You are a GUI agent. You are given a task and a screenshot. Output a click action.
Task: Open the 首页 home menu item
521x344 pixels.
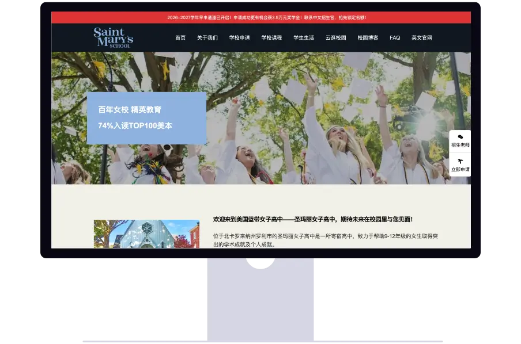pos(180,38)
